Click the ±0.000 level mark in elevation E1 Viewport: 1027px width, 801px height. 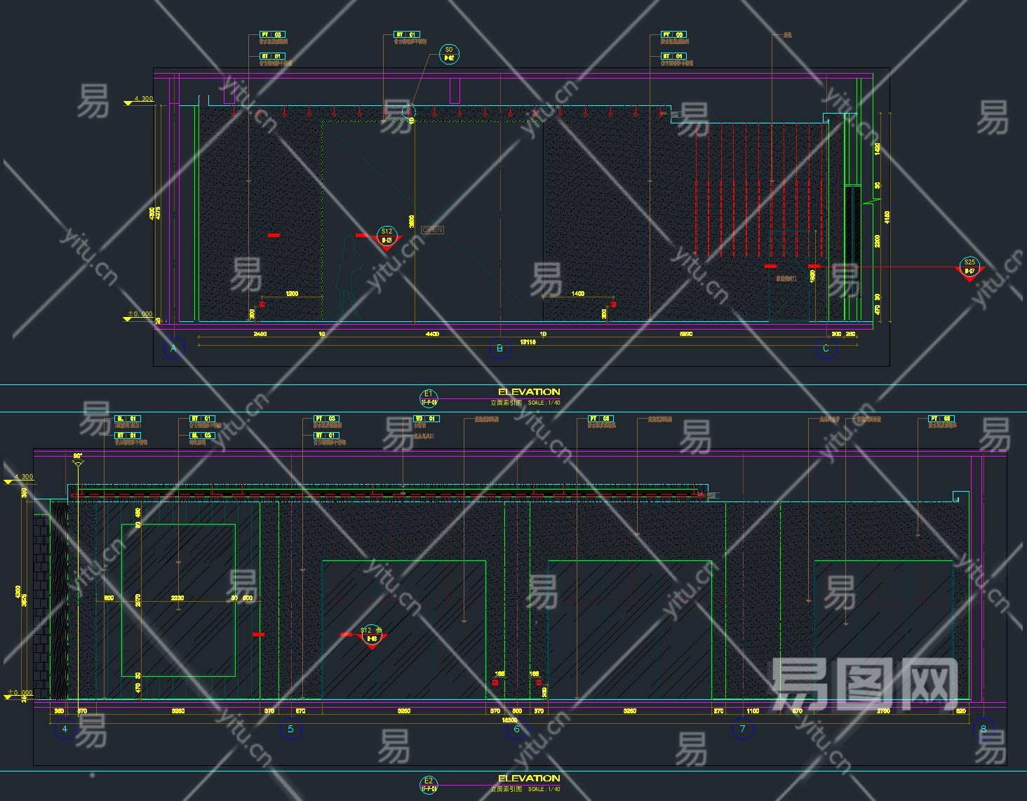139,316
